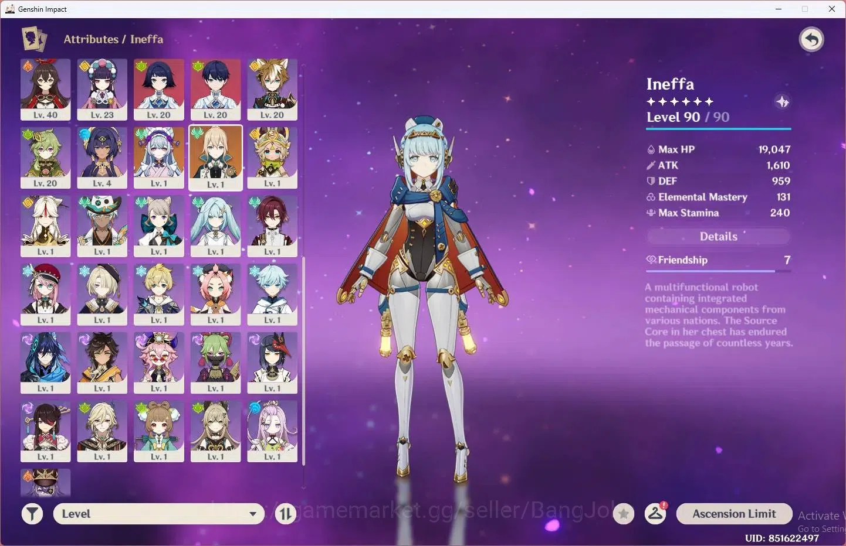Select the Sethos portrait with orange scarf
Screen dimensions: 846x546
click(x=102, y=363)
